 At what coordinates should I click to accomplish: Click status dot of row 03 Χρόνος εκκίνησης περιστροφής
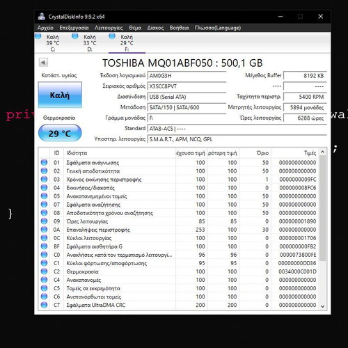point(44,179)
